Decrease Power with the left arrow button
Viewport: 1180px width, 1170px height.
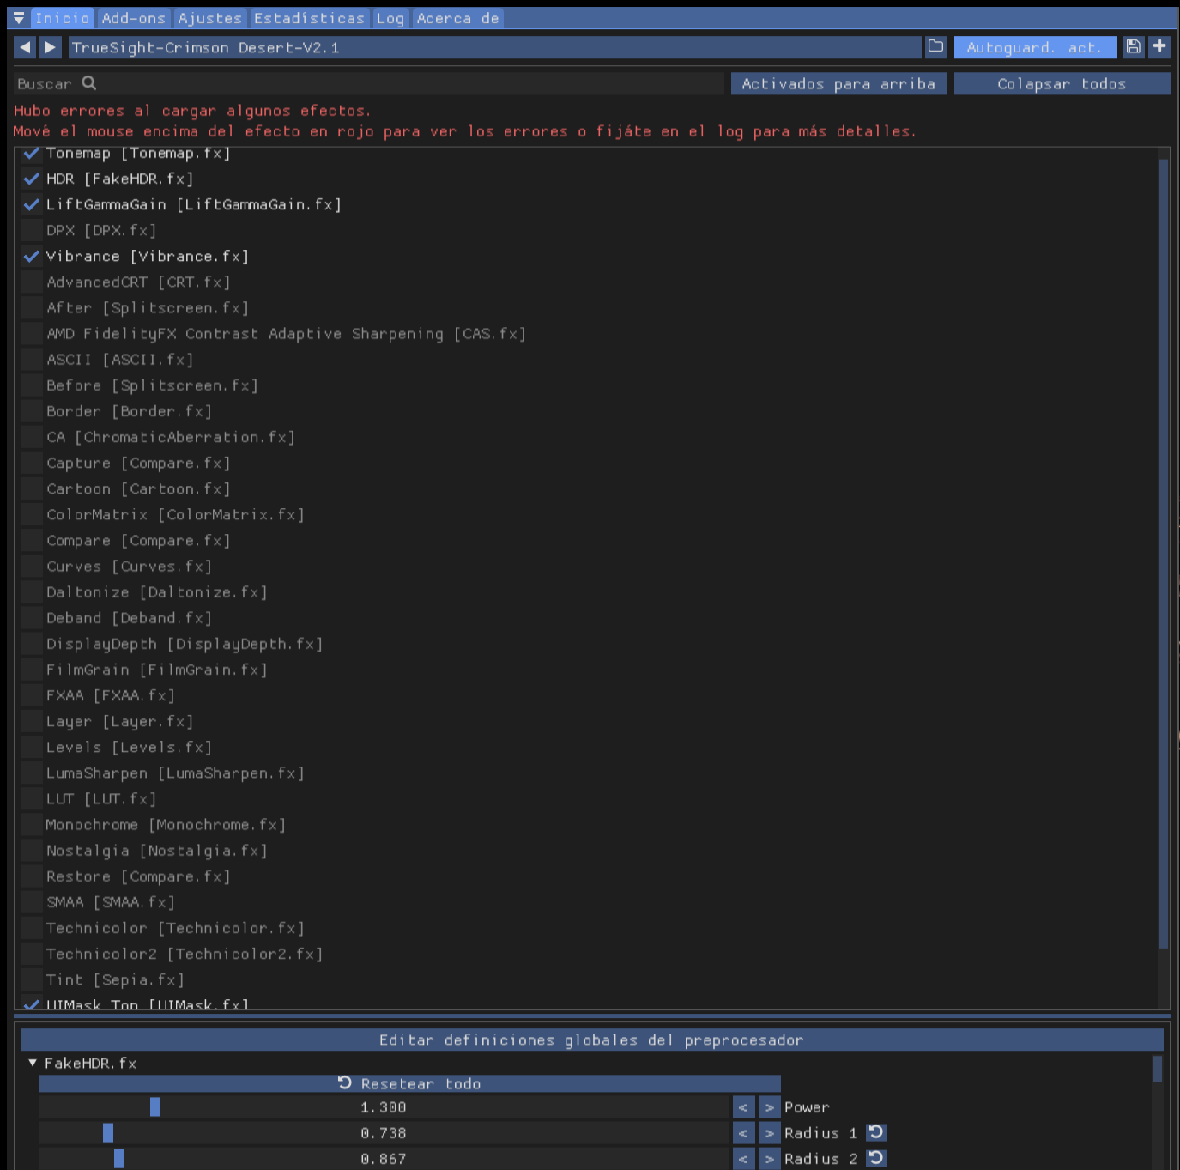(743, 1107)
